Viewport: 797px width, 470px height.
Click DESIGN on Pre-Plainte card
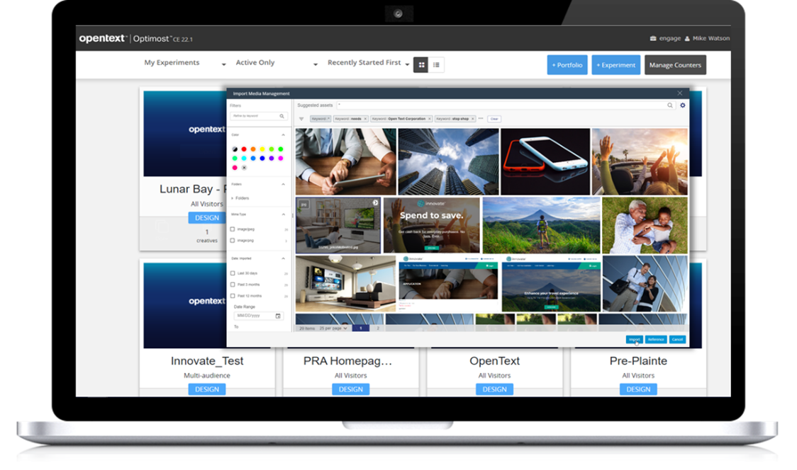point(638,389)
